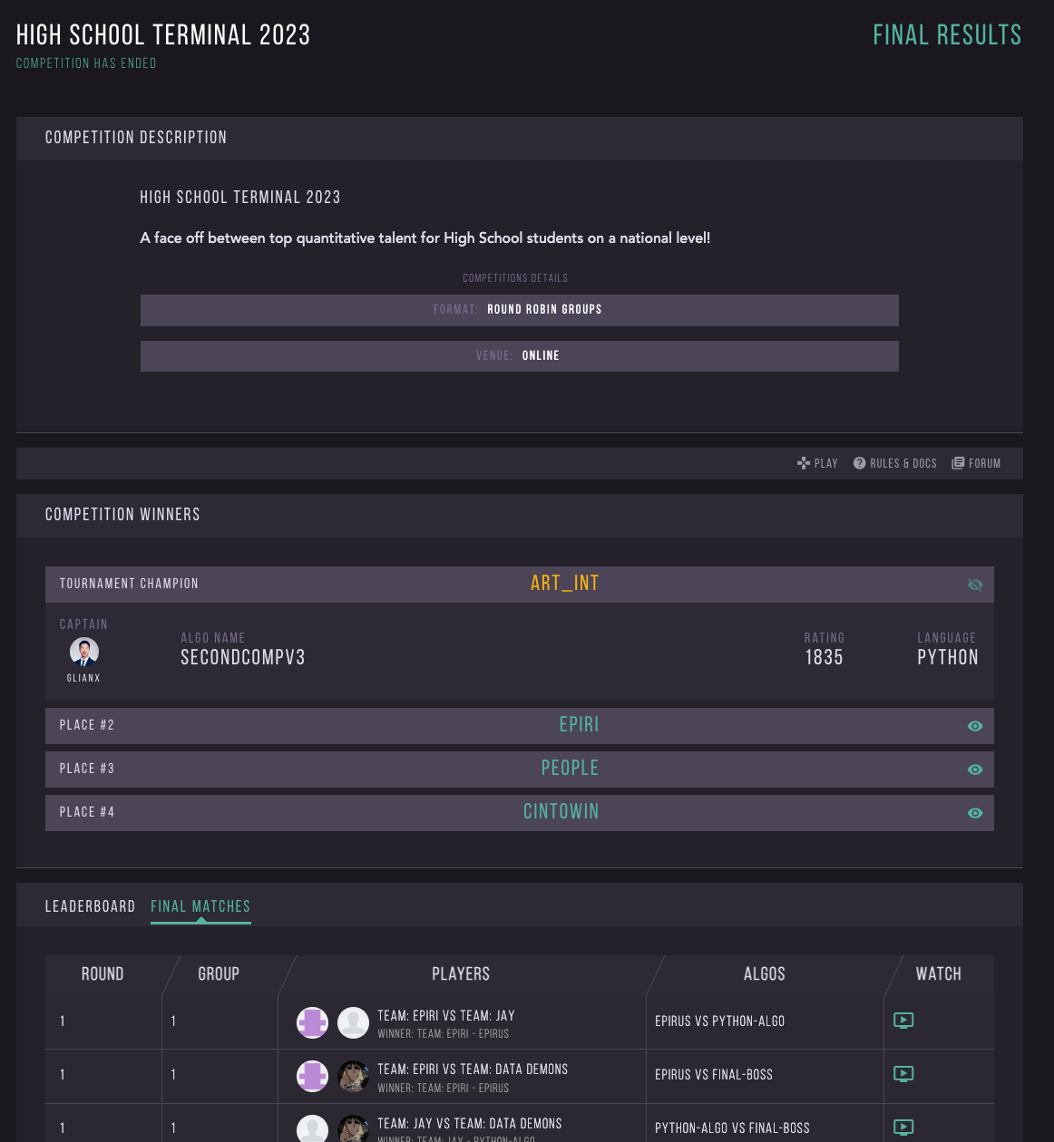Click the 'Competition has ended' status text
This screenshot has height=1142, width=1054.
tap(86, 63)
